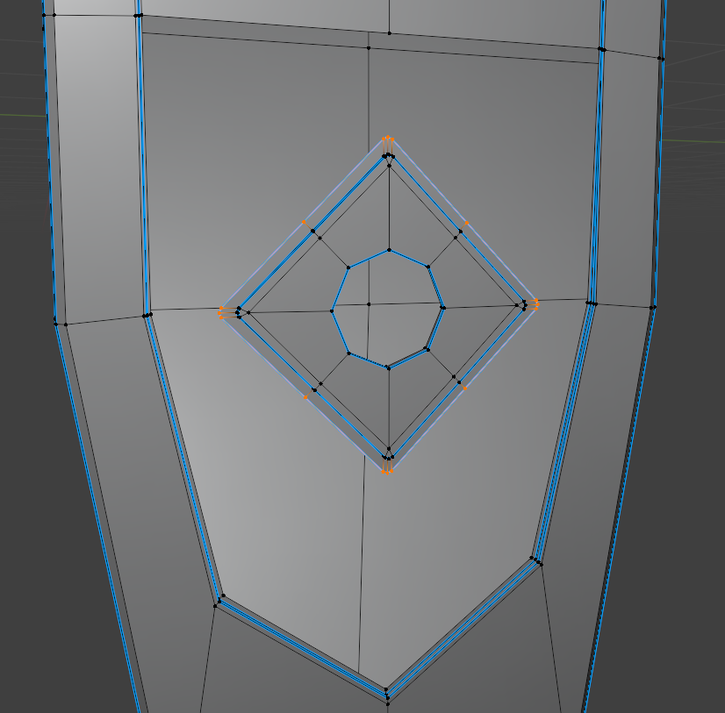Select the topmost vertex of the octagon
The width and height of the screenshot is (725, 713).
tap(390, 250)
